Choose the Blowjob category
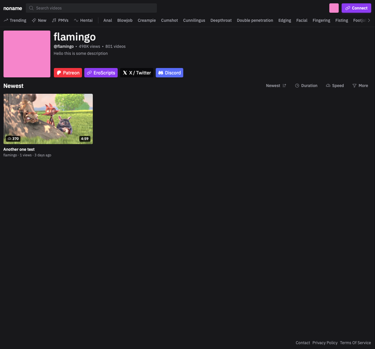The width and height of the screenshot is (375, 349). pos(125,20)
